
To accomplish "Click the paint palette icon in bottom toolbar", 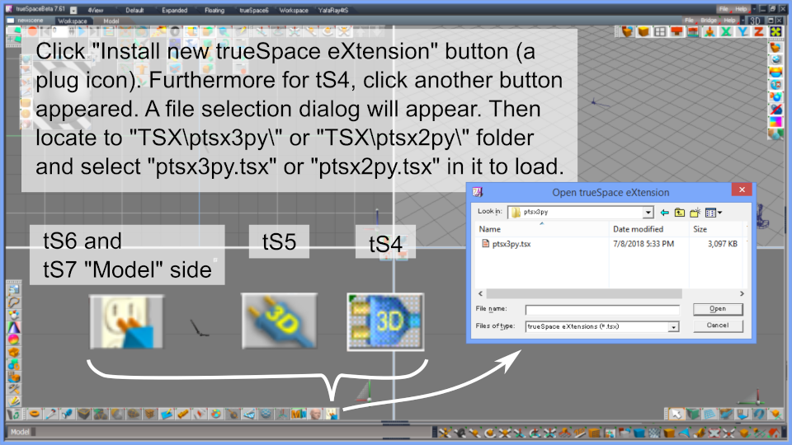I will coord(215,415).
